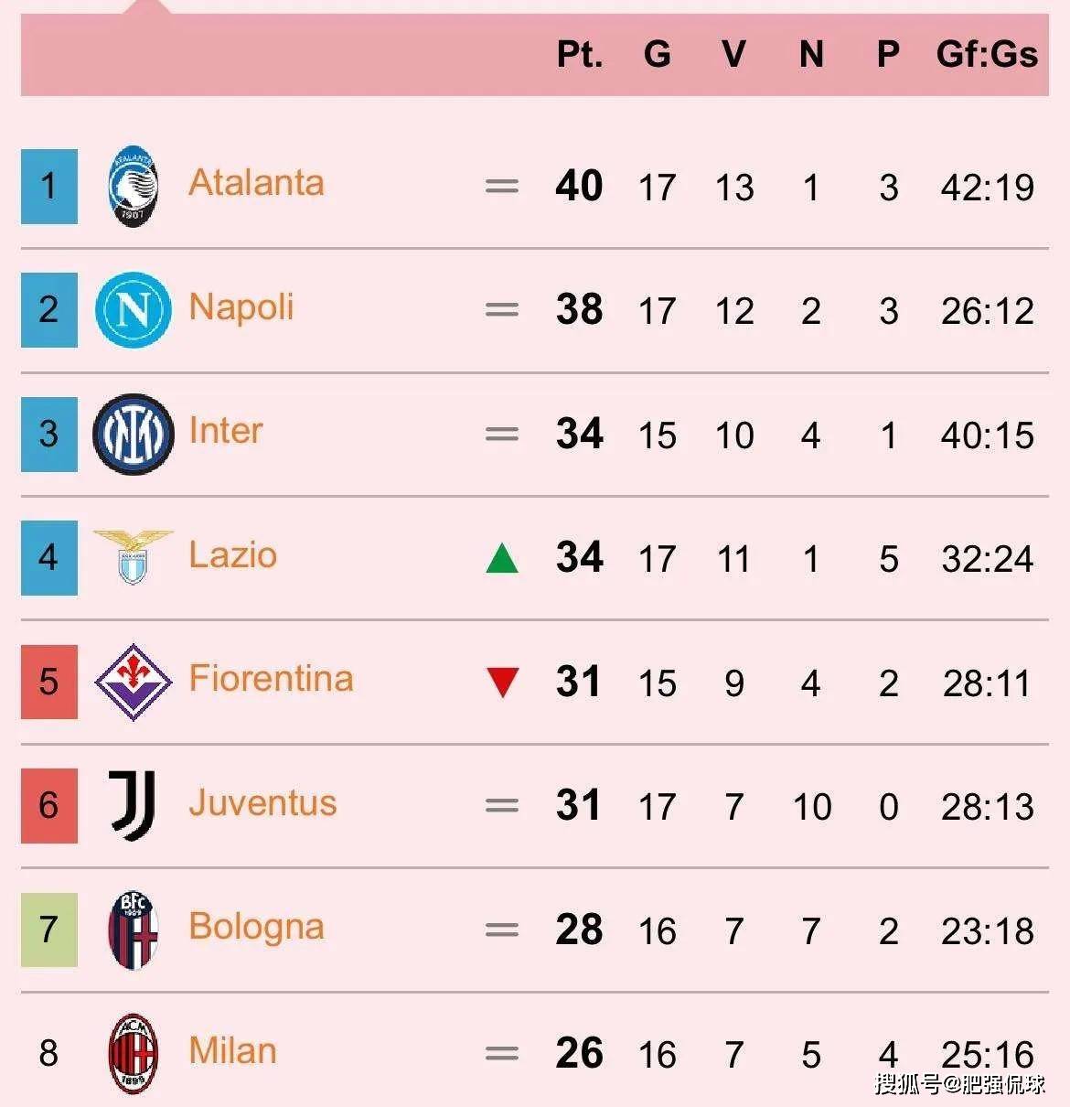Screen dimensions: 1070x1107
Task: Click the green rank 7 badge
Action: [x=49, y=930]
